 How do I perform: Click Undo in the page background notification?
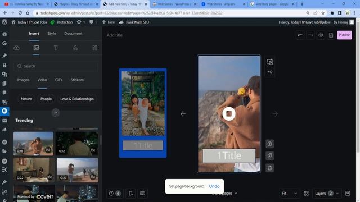(x=214, y=186)
